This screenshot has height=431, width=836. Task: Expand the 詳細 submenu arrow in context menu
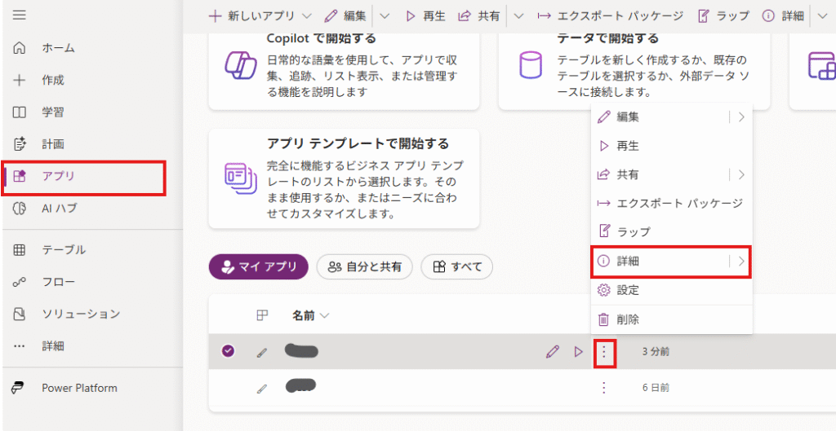tap(741, 262)
